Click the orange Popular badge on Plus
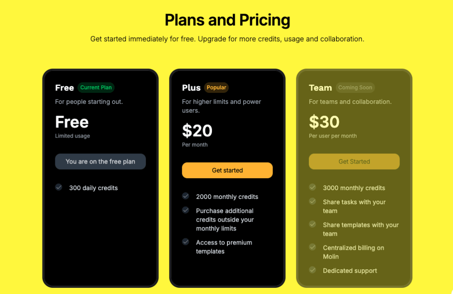 click(x=216, y=88)
